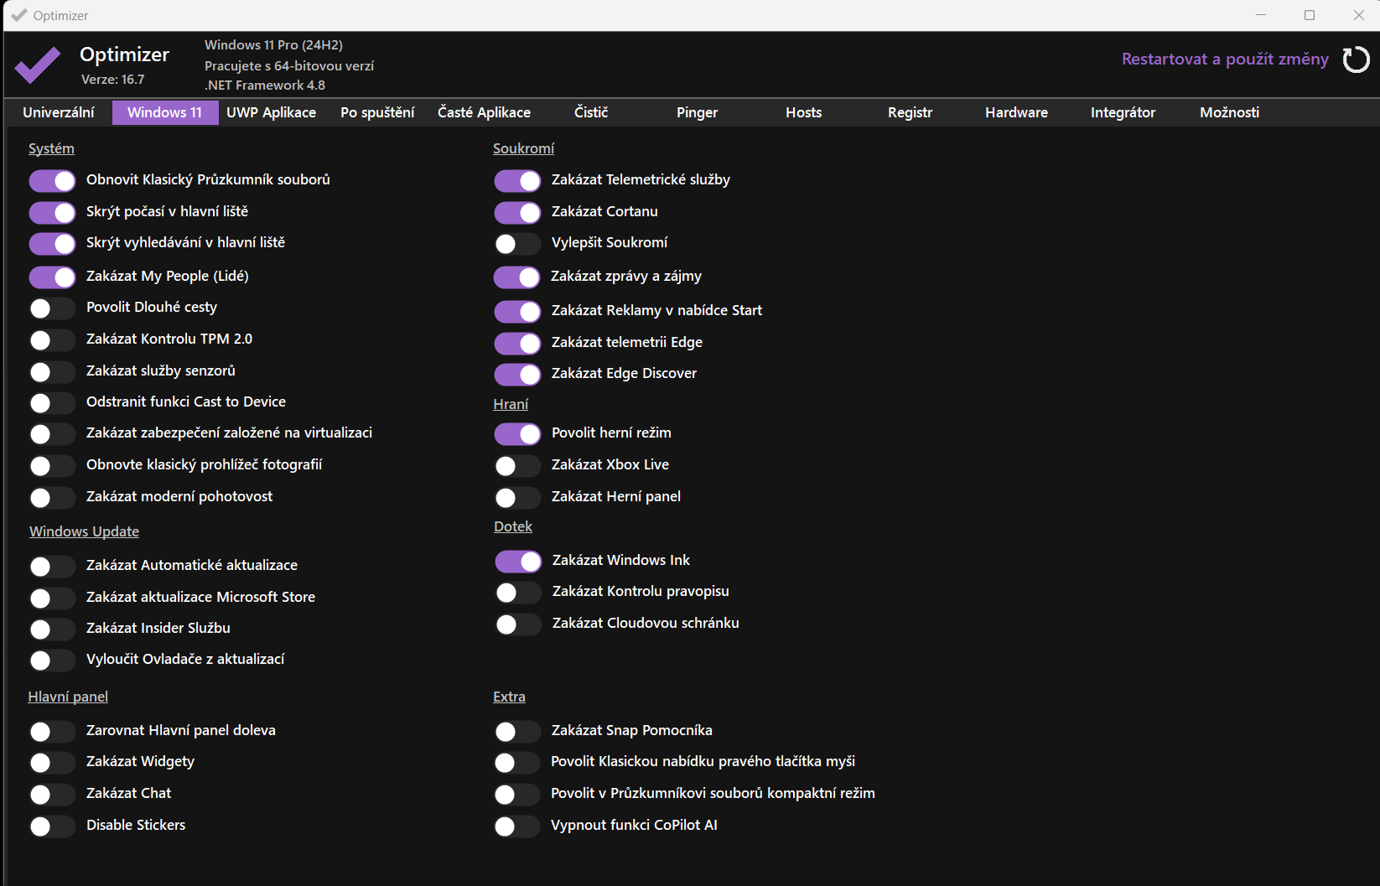Toggle off Obnovit Klasický Průzkumník souborů

[53, 180]
